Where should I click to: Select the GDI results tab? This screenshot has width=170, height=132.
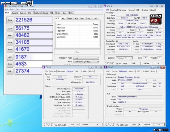point(83,19)
